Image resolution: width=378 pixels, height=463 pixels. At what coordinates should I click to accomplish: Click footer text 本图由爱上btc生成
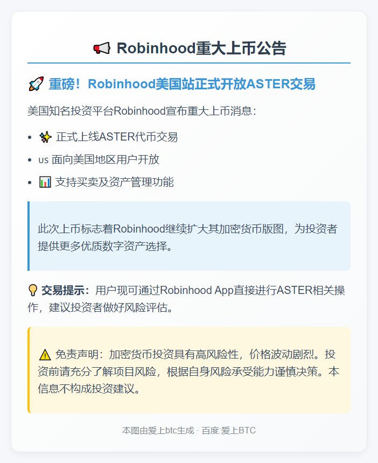pyautogui.click(x=158, y=431)
